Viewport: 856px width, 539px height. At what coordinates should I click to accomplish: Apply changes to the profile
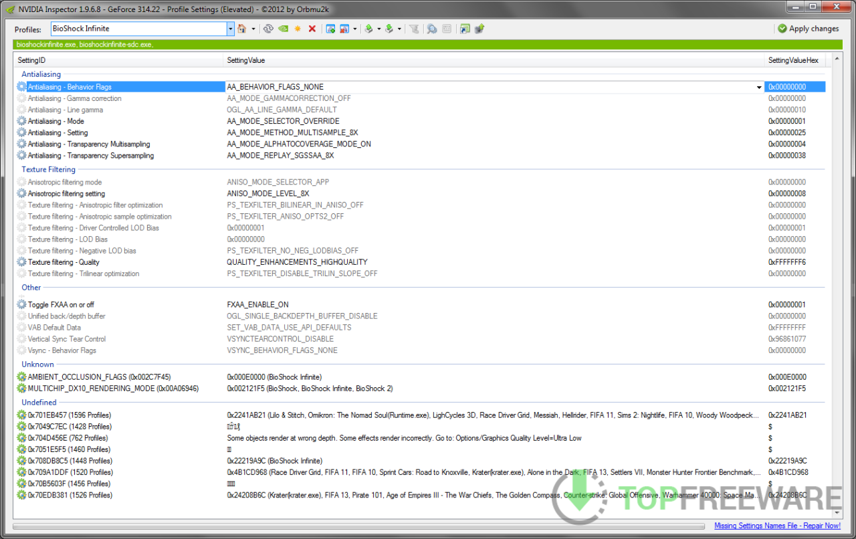coord(809,29)
